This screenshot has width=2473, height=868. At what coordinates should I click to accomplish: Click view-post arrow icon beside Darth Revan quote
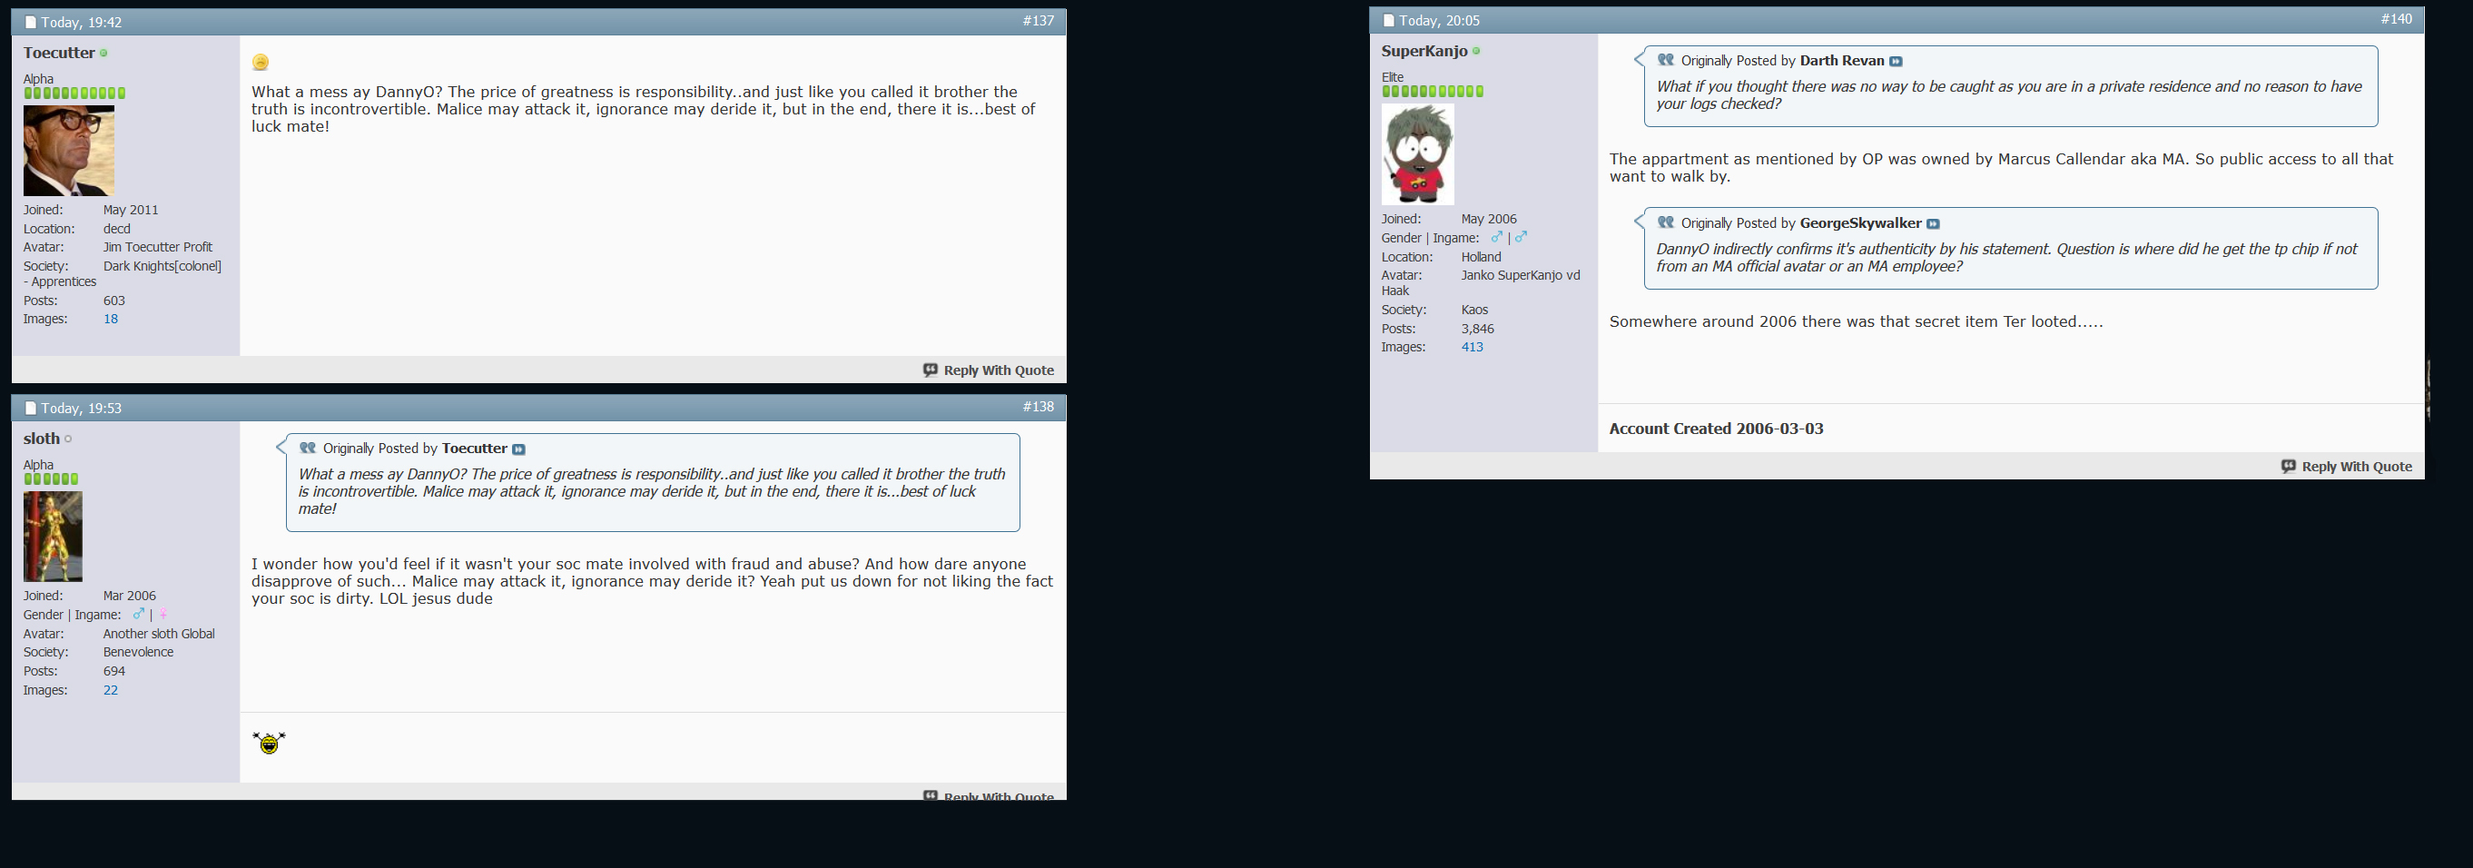point(1895,62)
